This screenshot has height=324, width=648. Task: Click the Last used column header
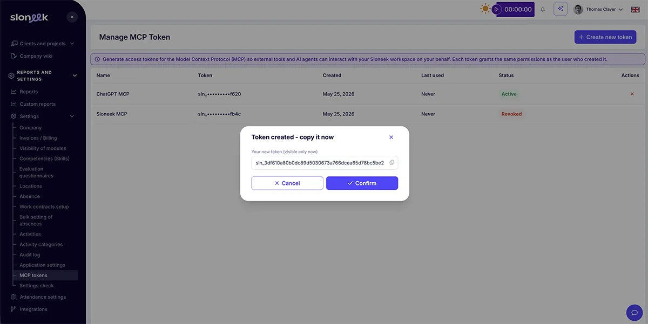[433, 75]
